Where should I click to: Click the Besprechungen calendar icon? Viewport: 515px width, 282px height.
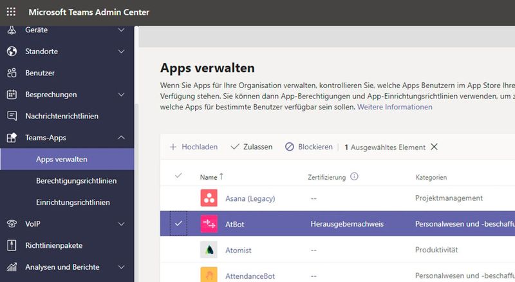point(12,95)
